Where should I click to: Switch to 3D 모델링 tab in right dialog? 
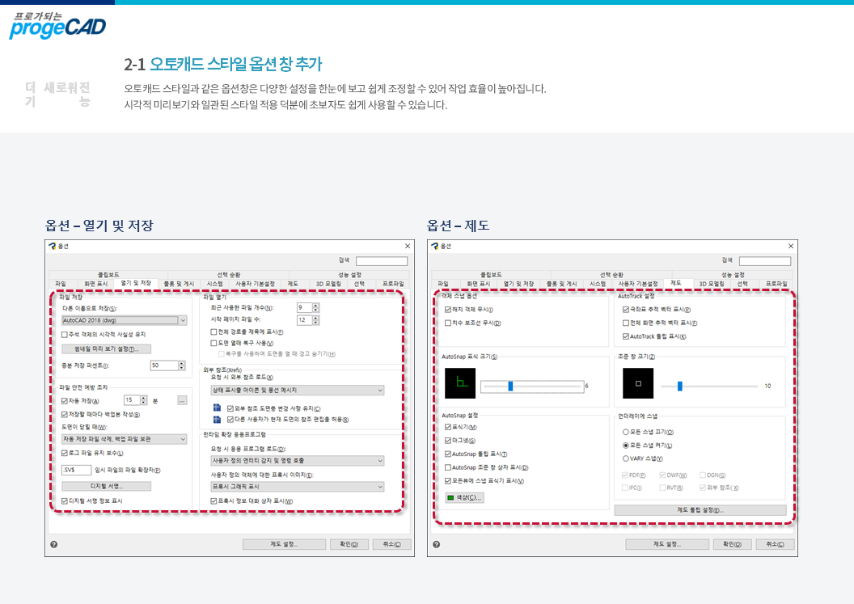point(712,284)
